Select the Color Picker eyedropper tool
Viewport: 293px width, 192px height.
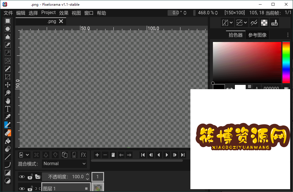pyautogui.click(x=8, y=117)
